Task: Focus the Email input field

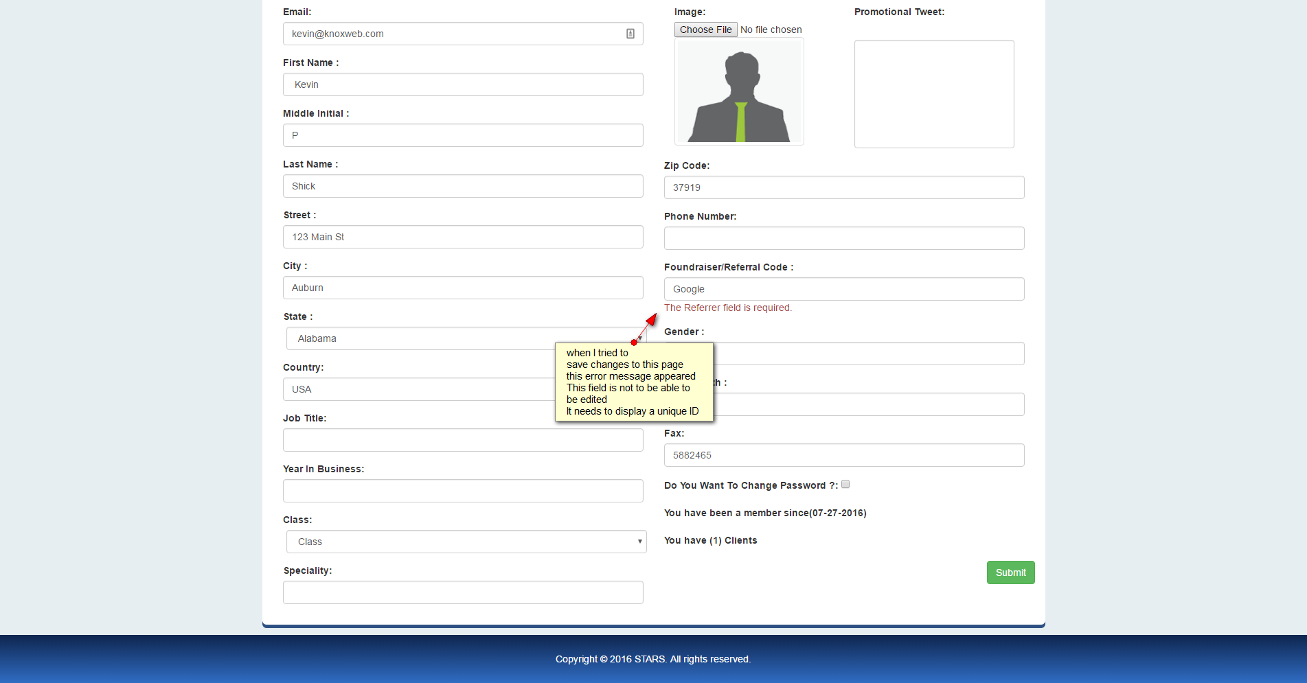Action: pos(463,34)
